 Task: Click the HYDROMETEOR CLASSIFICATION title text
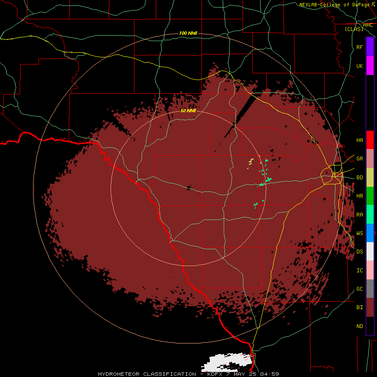(147, 374)
